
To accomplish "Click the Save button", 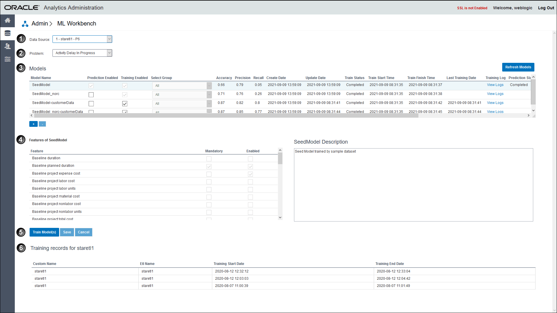I will click(67, 232).
